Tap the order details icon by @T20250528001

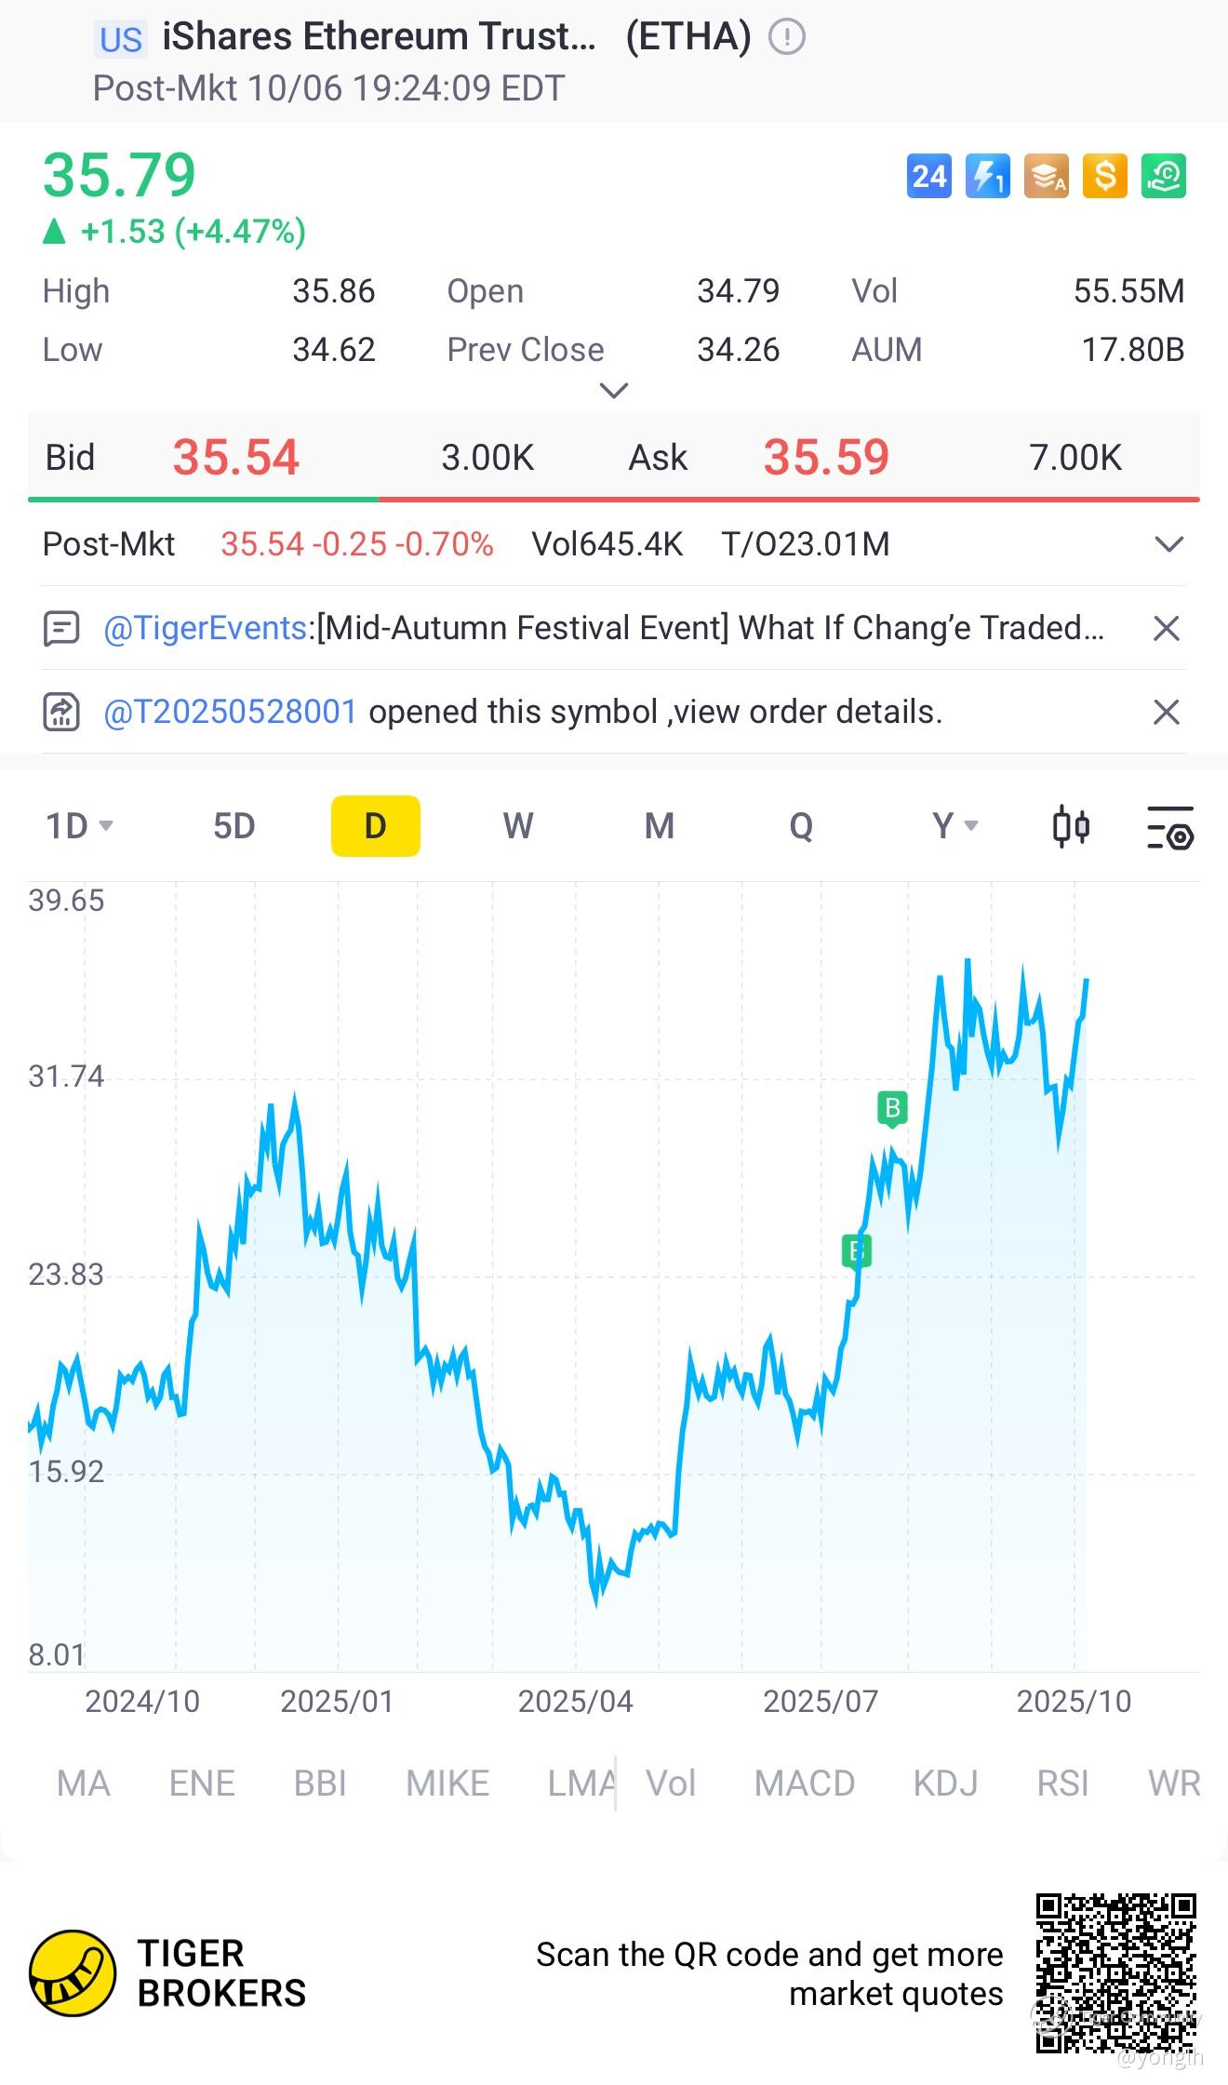61,712
